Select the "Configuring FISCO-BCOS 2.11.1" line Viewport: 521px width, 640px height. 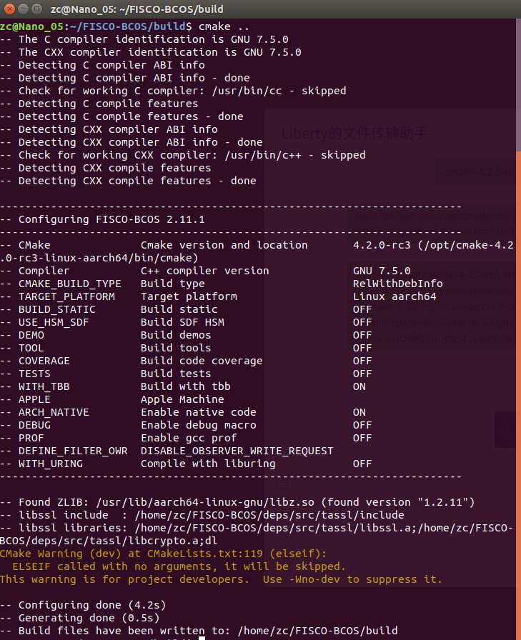pyautogui.click(x=102, y=219)
